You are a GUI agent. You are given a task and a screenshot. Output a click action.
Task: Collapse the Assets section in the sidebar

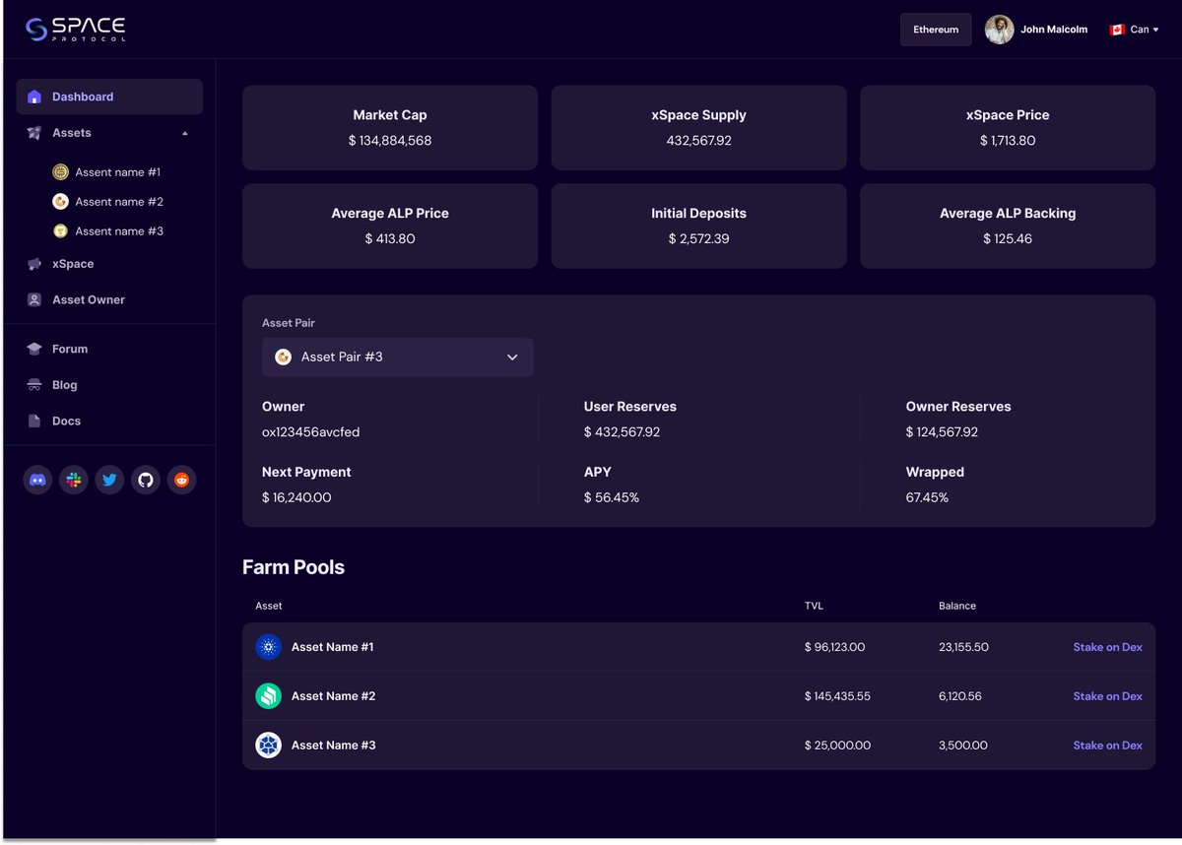pos(184,132)
